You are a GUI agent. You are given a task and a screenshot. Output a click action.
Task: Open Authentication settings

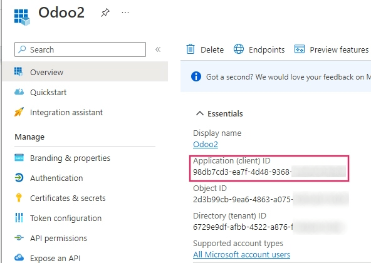56,178
